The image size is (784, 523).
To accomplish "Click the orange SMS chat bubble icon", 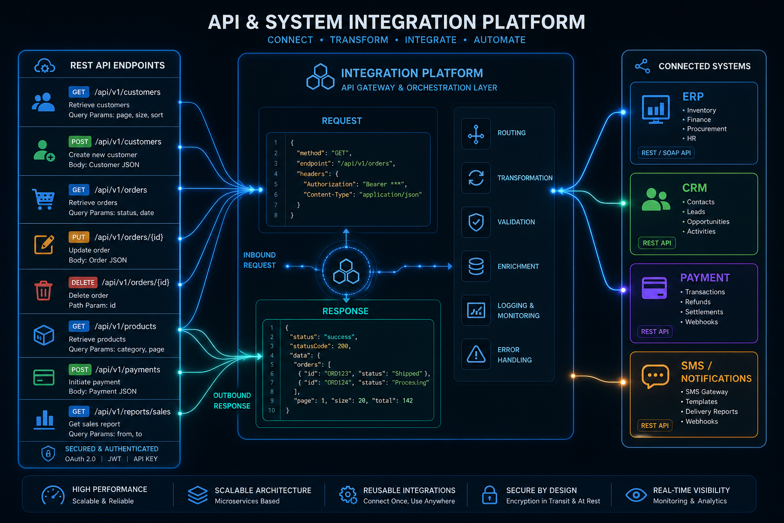I will [655, 376].
